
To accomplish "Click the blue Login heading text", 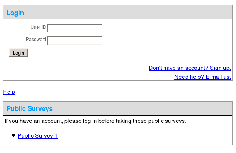I will 15,13.
